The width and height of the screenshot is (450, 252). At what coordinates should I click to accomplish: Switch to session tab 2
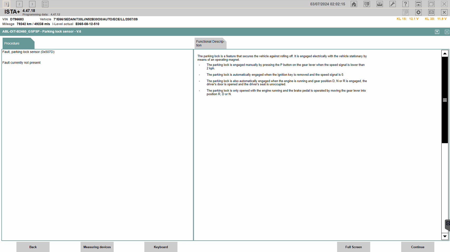click(x=19, y=4)
